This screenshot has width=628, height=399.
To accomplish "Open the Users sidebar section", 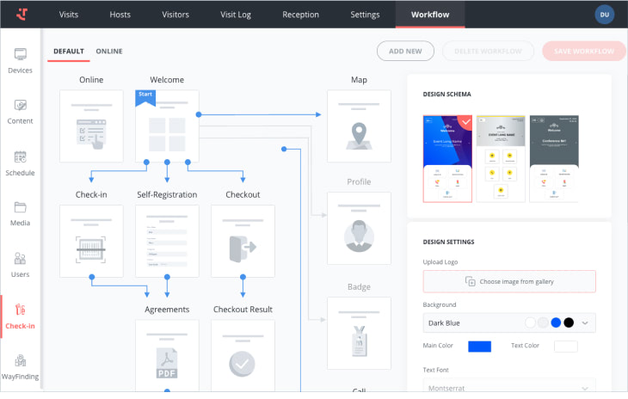I will [20, 264].
